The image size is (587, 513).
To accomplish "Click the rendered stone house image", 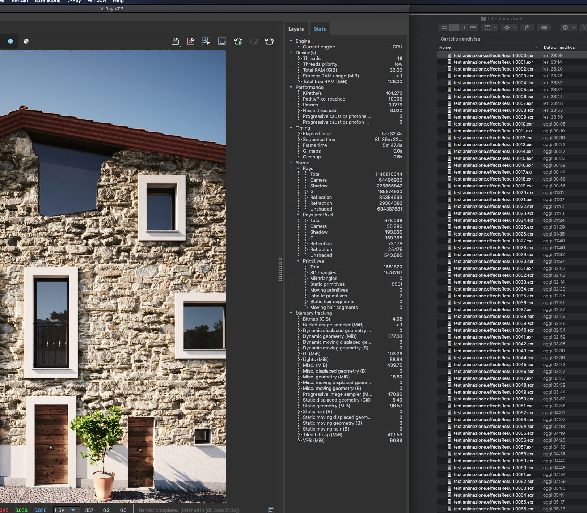I will [x=113, y=276].
